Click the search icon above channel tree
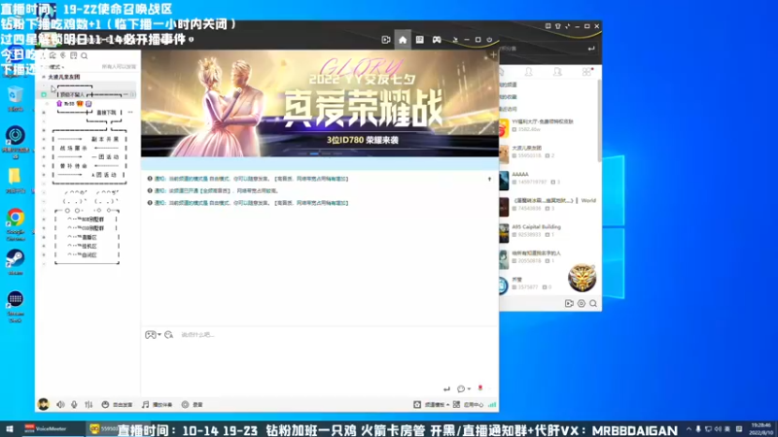 coord(85,56)
